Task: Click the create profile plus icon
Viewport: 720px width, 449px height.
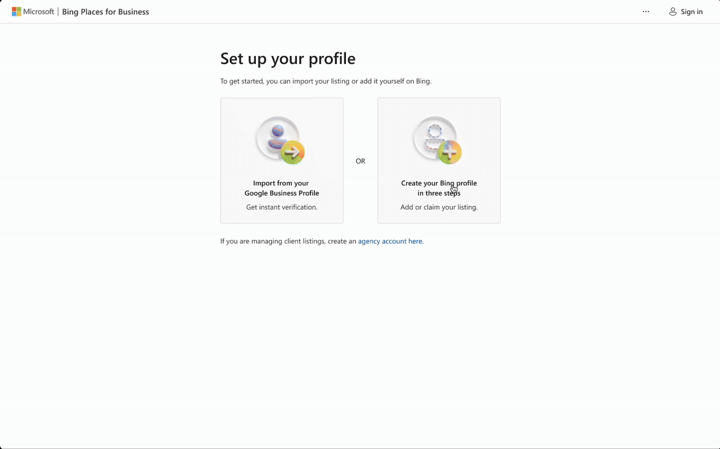Action: click(438, 140)
